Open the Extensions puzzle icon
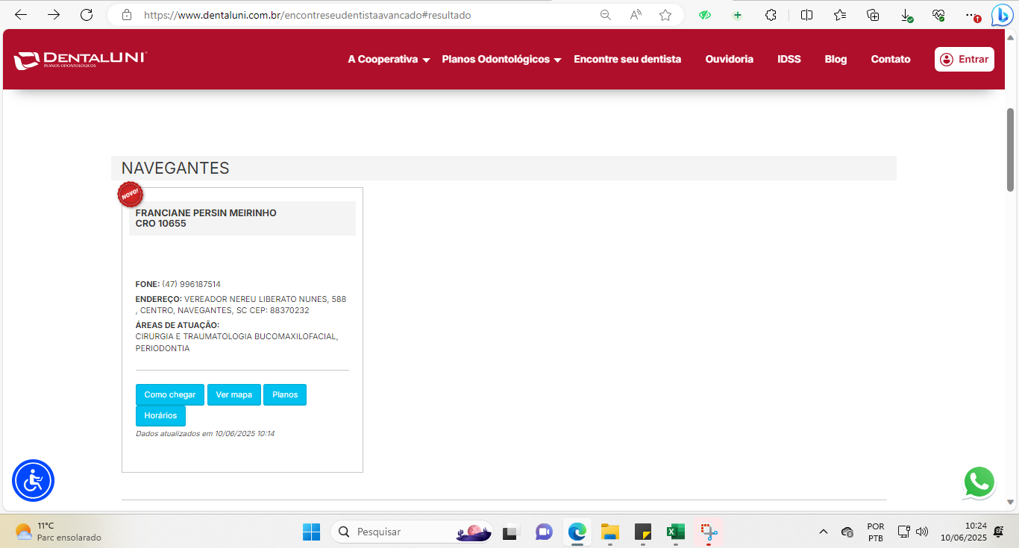Viewport: 1019px width, 548px height. [x=771, y=15]
